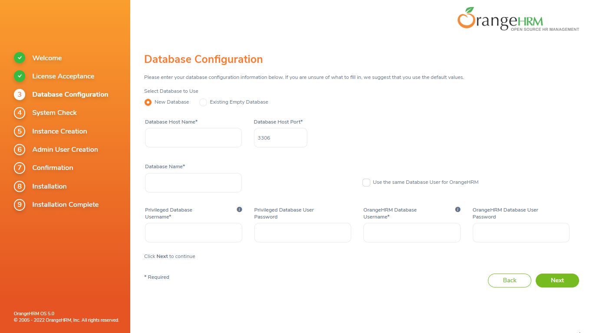Click the Next button
Image resolution: width=593 pixels, height=333 pixels.
(557, 281)
